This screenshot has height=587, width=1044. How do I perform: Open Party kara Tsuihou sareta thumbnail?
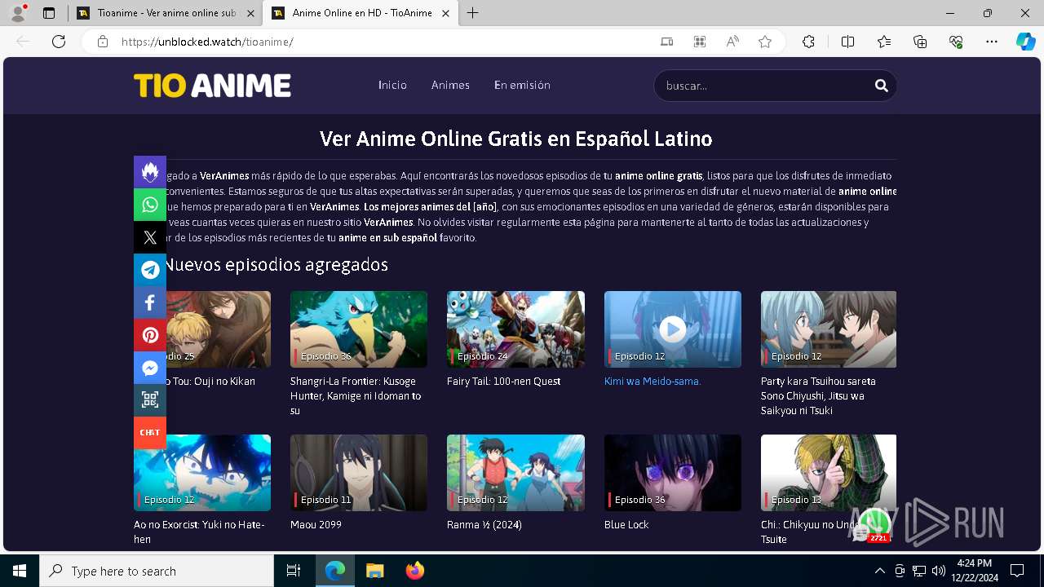click(x=829, y=329)
